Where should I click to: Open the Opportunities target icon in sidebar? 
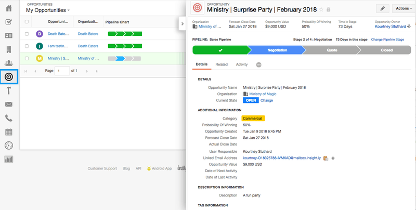[x=9, y=76]
